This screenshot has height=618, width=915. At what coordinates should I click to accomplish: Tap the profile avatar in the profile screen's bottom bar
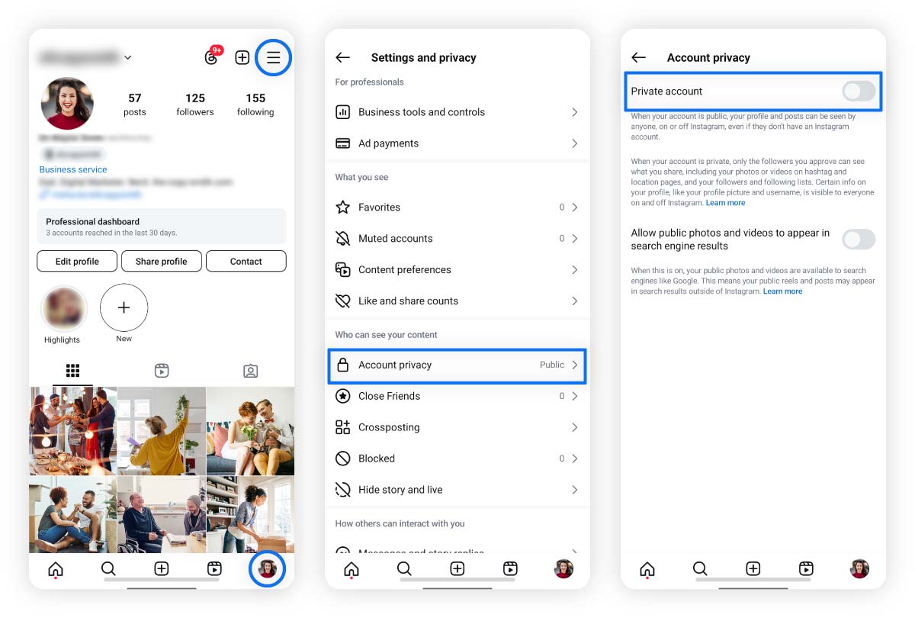pos(267,568)
